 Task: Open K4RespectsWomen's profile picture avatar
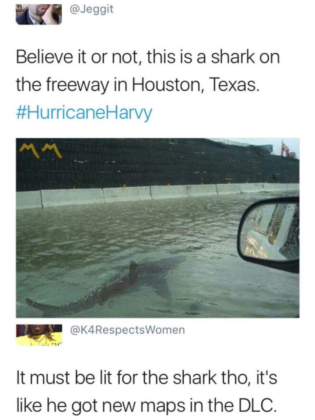pyautogui.click(x=39, y=335)
